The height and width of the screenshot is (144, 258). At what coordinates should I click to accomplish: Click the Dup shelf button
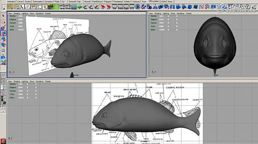pyautogui.click(x=16, y=7)
